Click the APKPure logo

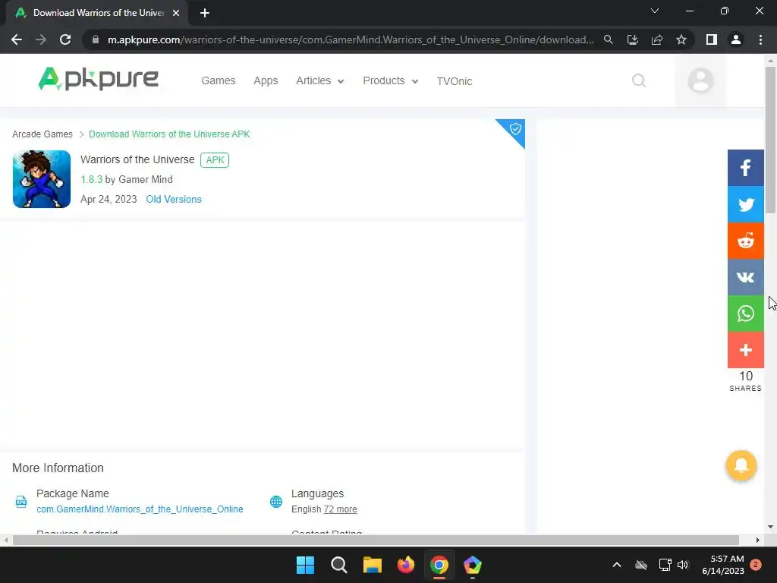click(98, 79)
